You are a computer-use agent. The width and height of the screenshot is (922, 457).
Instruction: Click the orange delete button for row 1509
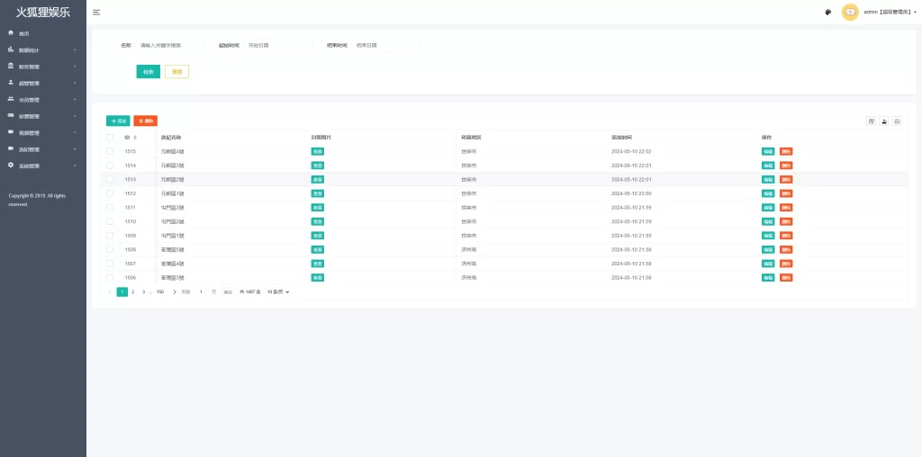786,236
